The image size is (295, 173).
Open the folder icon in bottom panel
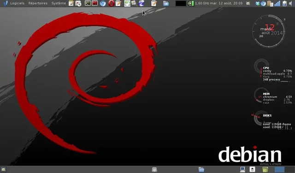click(x=201, y=169)
